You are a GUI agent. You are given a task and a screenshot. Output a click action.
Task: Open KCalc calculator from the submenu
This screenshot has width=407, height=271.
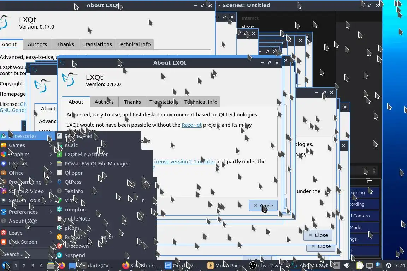click(98, 145)
